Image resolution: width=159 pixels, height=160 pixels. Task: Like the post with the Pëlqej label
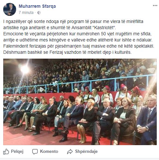point(17,152)
